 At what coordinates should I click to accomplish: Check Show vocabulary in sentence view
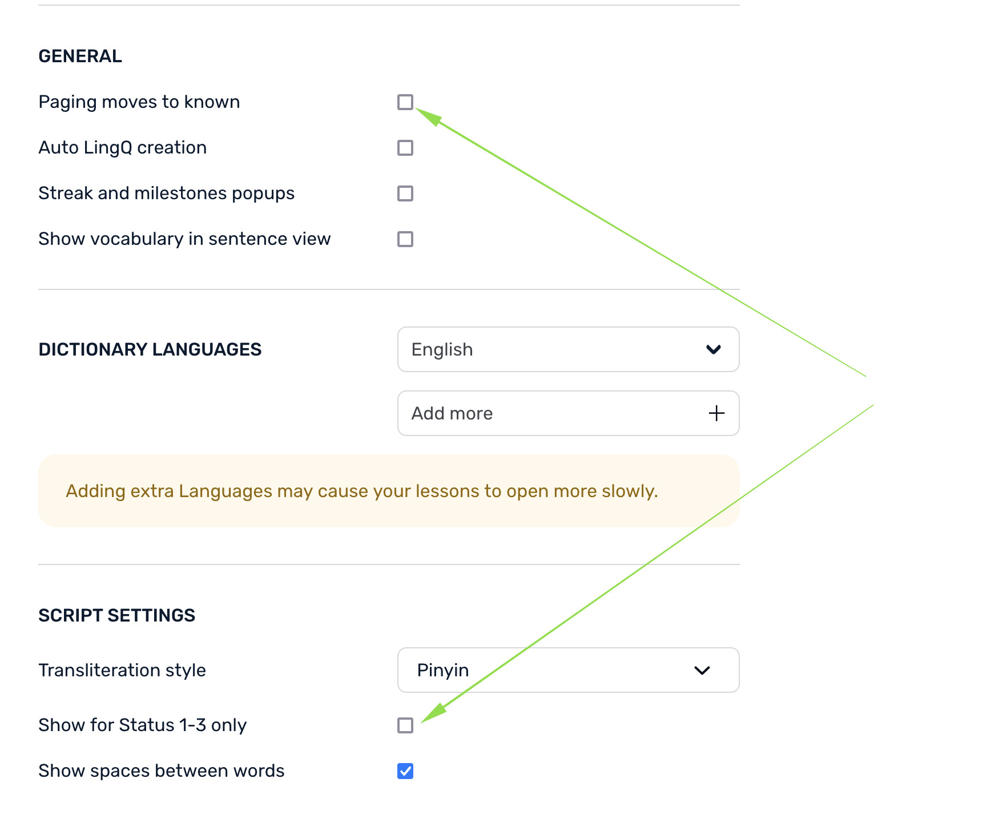(x=405, y=239)
